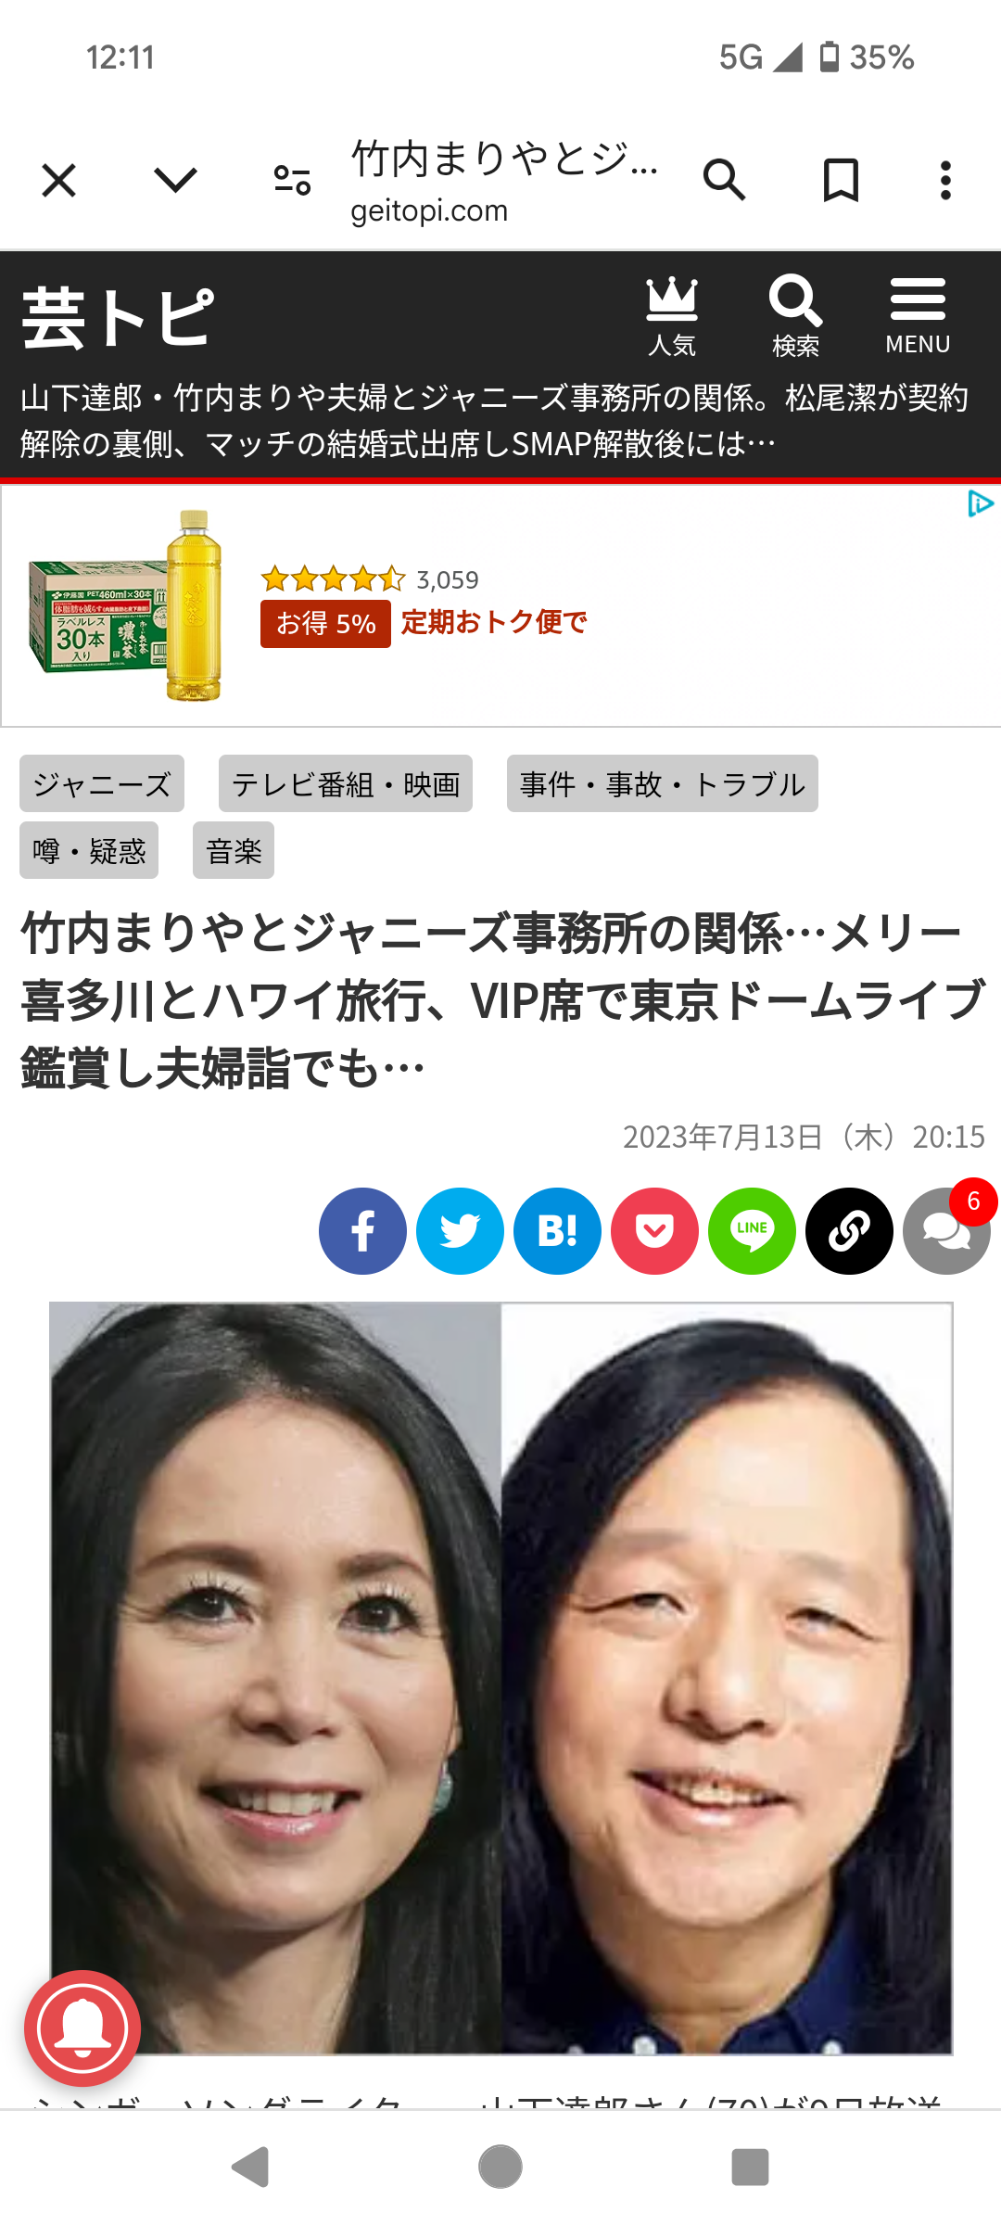Open browser three-dot overflow menu
This screenshot has height=2225, width=1001.
945,180
